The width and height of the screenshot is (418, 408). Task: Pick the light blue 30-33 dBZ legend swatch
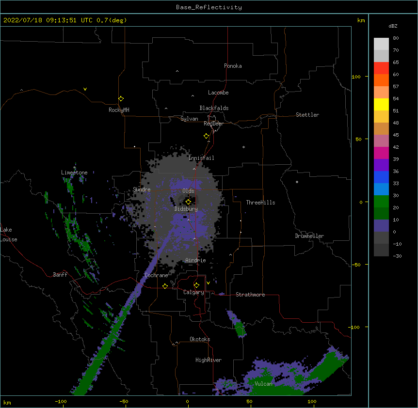click(381, 189)
